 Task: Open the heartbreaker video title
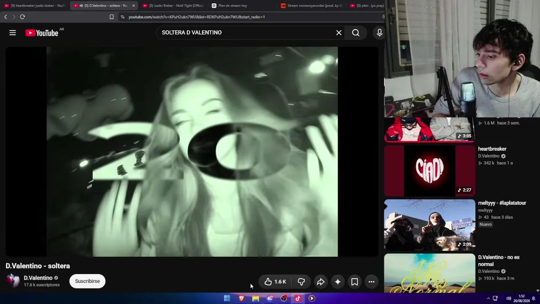tap(492, 149)
